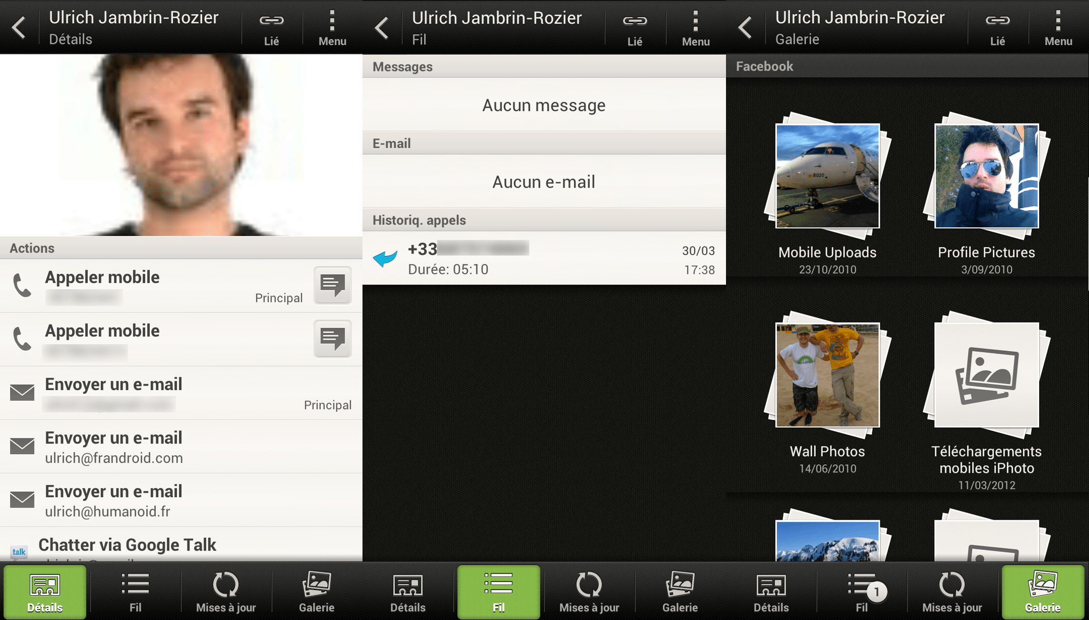Open Mises à jour tab on left screen

(226, 592)
